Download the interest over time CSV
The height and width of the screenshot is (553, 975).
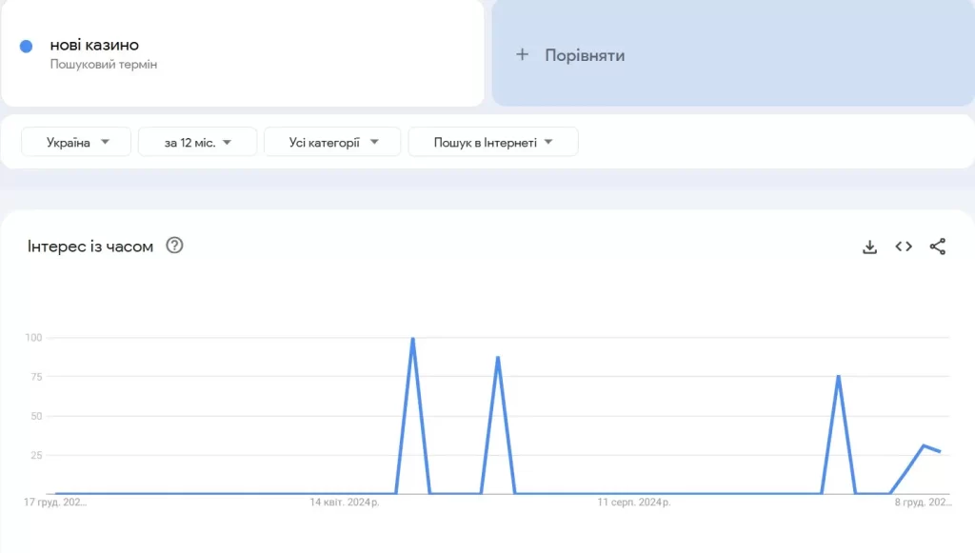click(869, 247)
